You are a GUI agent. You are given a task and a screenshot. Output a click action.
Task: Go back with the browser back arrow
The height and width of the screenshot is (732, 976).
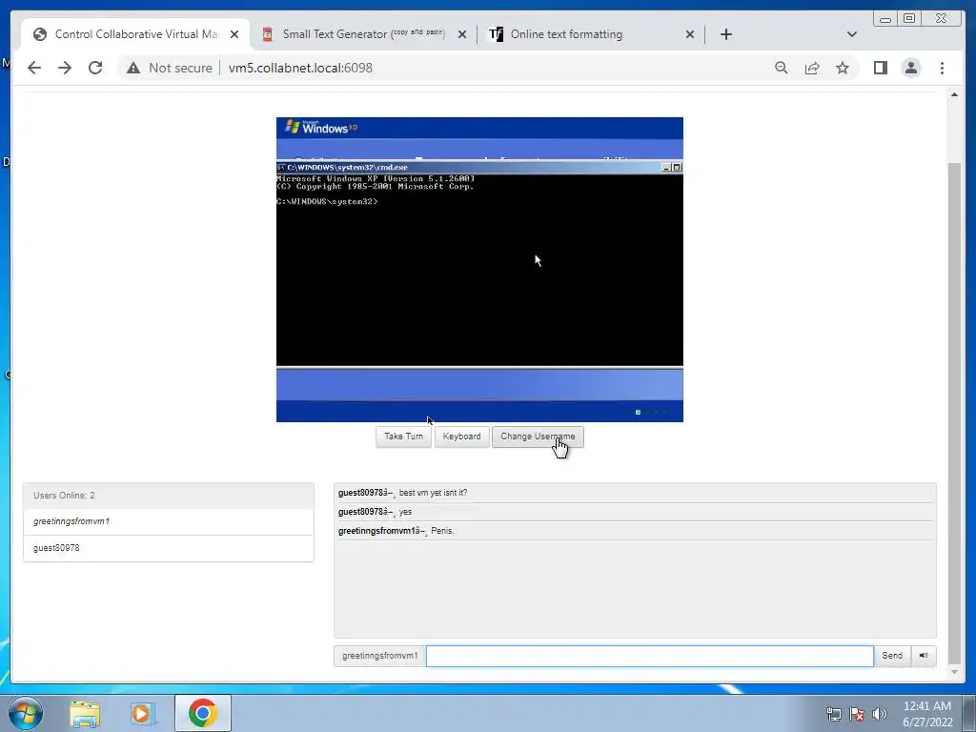pyautogui.click(x=34, y=68)
